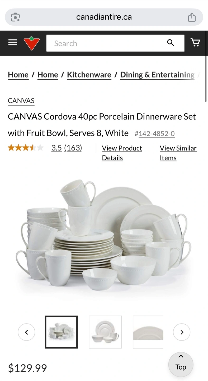
Task: Open the Kitchenware breadcrumb link
Action: (89, 75)
